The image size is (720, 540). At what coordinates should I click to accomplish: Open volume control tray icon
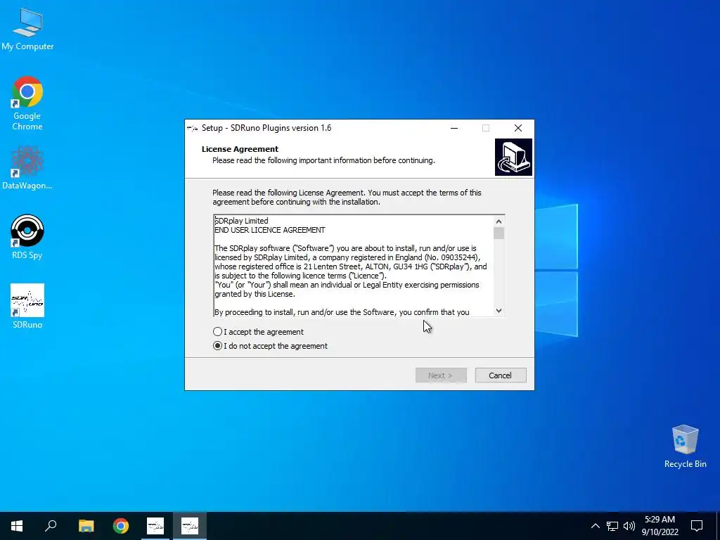click(629, 526)
